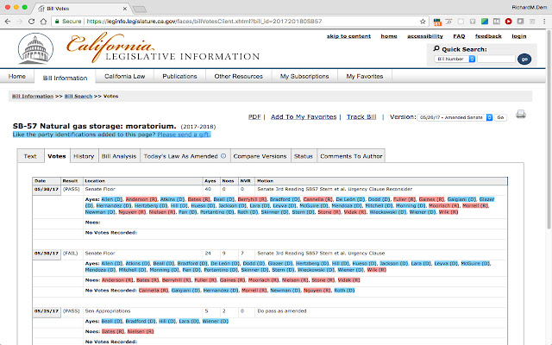Open the Home navigation menu
The width and height of the screenshot is (552, 345).
pos(17,77)
